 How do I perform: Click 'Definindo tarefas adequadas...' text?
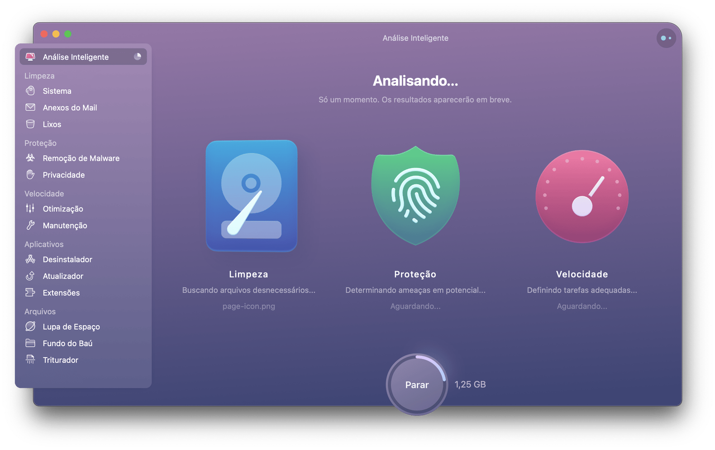[x=582, y=290]
